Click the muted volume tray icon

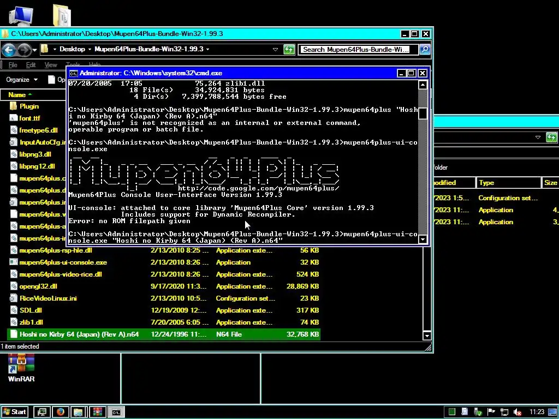tap(518, 412)
